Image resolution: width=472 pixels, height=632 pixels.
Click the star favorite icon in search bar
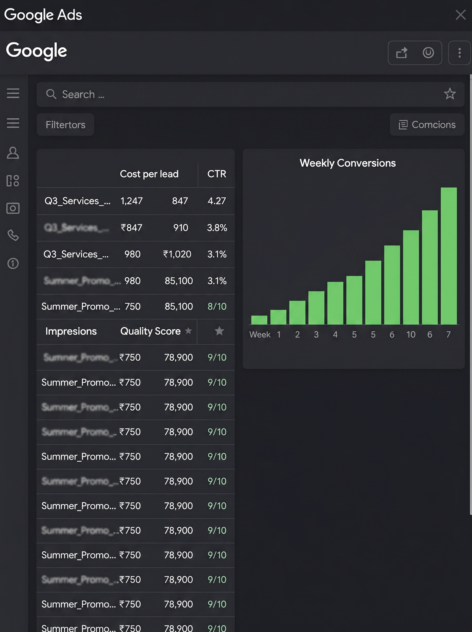point(450,94)
